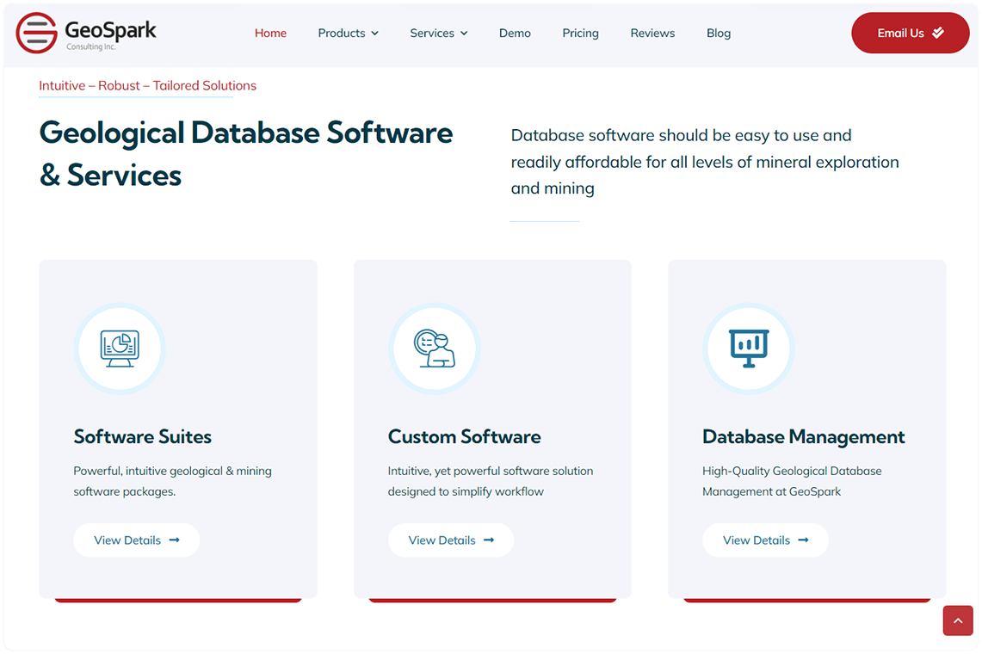Click the "Intuitive – Robust – Tailored Solutions" tagline
Image resolution: width=982 pixels, height=654 pixels.
point(148,86)
